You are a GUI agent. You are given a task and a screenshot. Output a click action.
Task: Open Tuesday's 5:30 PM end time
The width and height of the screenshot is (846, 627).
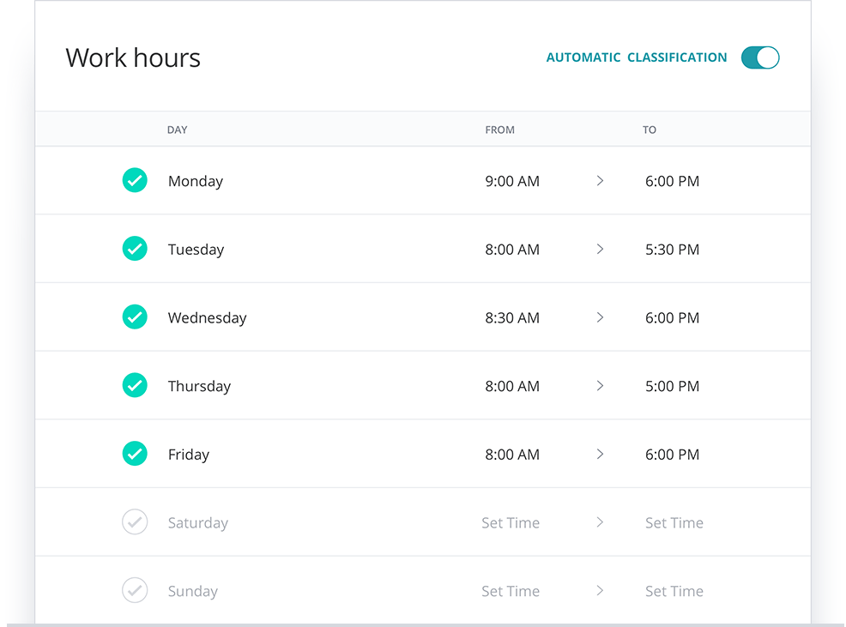click(673, 250)
